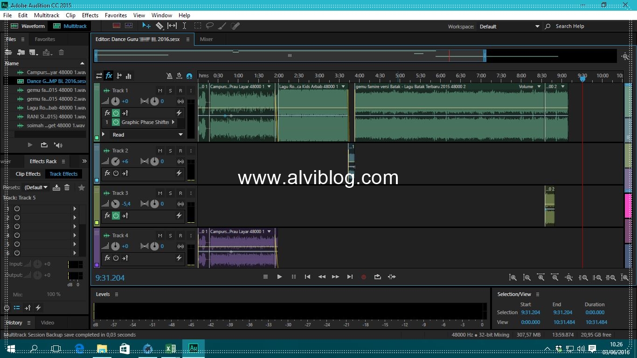Expand hidden panel tabs chevron near Effects Rack
637x358 pixels.
click(x=84, y=161)
